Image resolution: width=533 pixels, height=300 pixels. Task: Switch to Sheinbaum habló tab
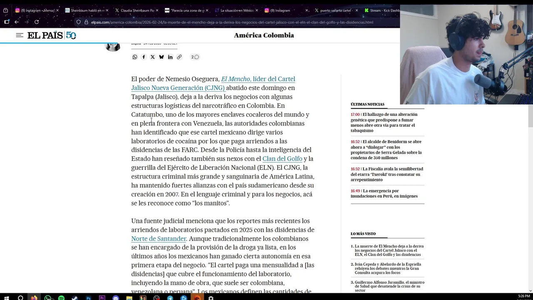tap(87, 10)
